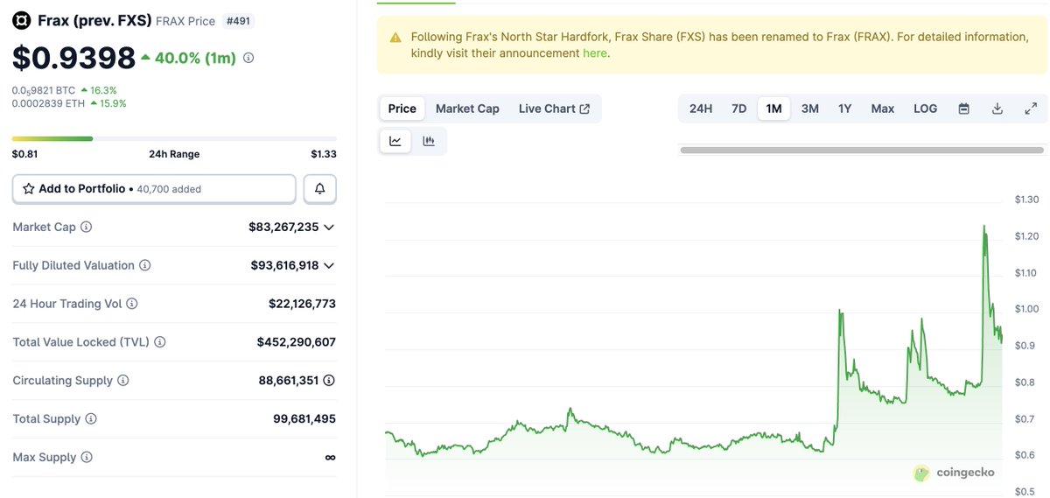Click the $0.81 range low value

pos(24,154)
